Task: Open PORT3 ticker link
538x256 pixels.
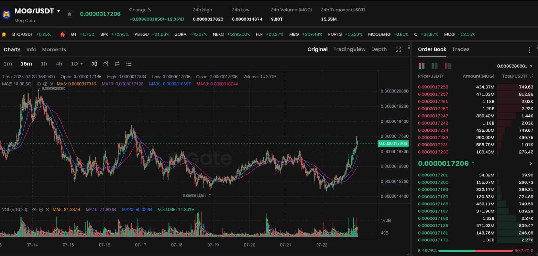Action: pyautogui.click(x=345, y=34)
